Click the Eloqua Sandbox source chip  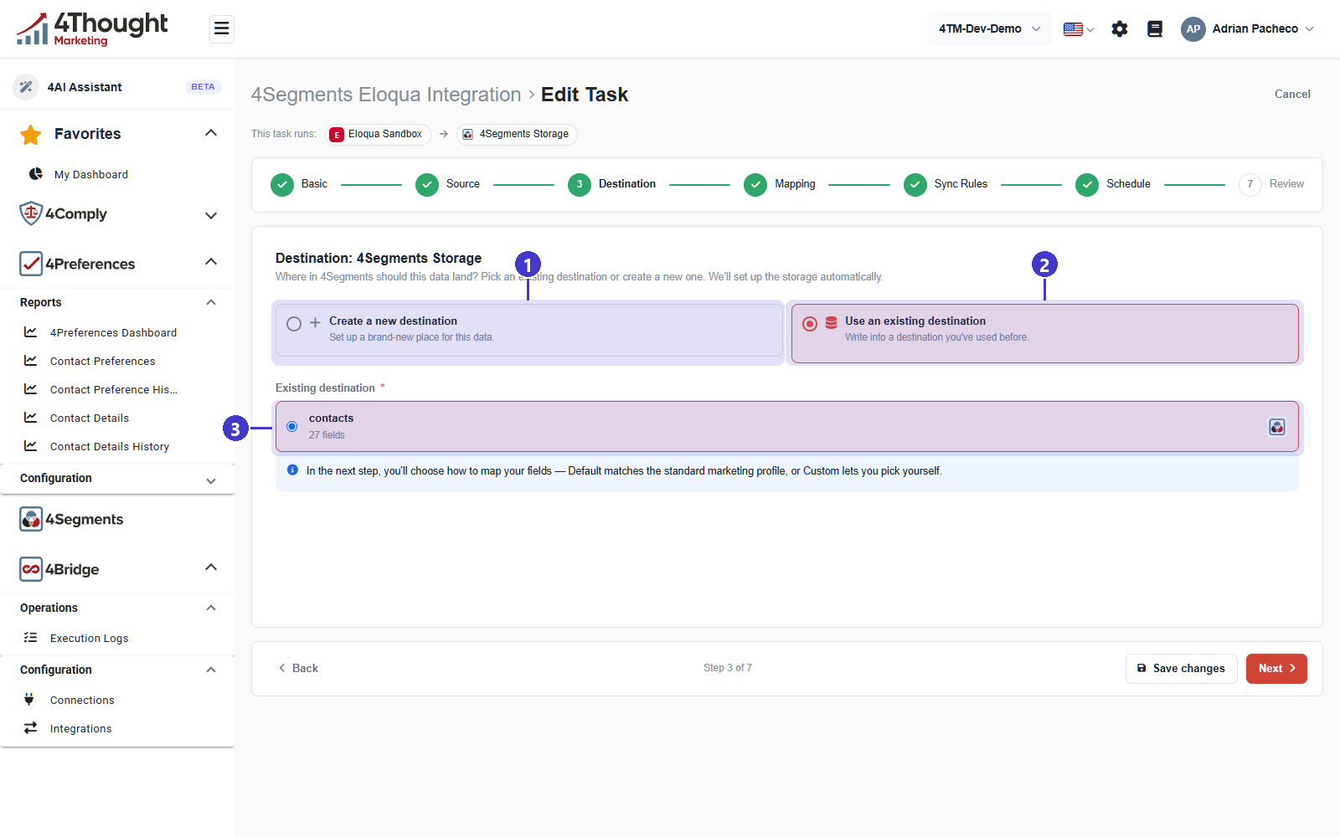click(378, 135)
